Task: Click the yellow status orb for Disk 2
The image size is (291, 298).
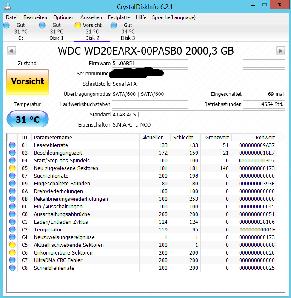Action: pos(78,25)
